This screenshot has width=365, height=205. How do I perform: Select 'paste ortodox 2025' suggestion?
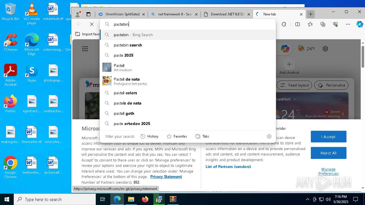(x=188, y=124)
